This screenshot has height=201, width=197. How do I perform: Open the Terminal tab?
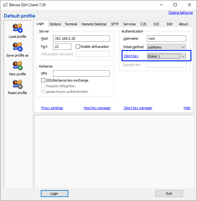[71, 24]
